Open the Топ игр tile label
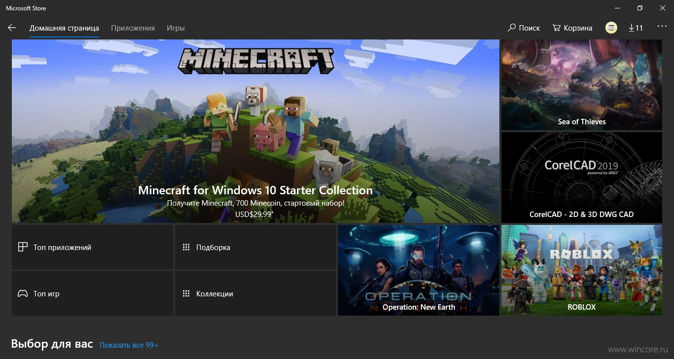The image size is (674, 359). (46, 294)
